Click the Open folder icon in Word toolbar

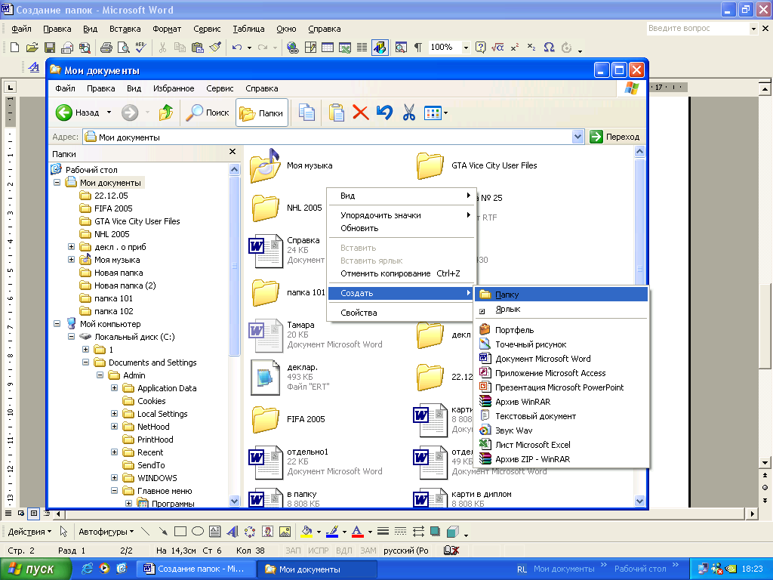32,48
